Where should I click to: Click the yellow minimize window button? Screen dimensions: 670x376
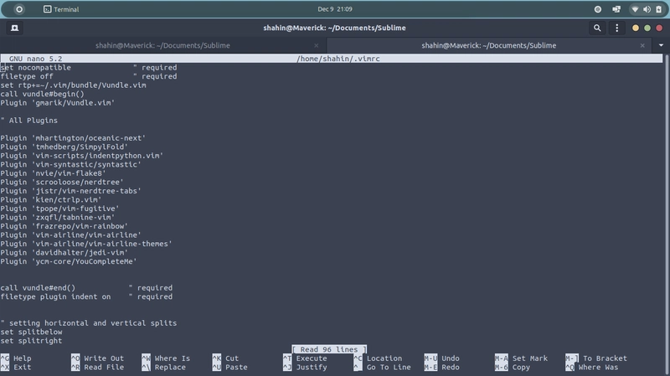(636, 28)
